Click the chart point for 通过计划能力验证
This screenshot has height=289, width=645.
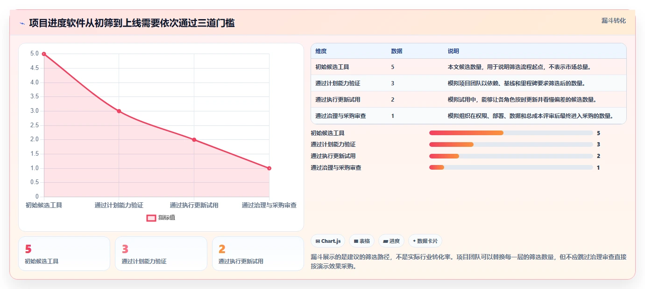[x=119, y=111]
